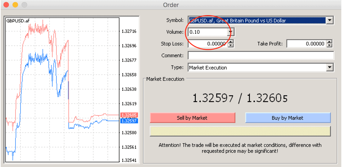The height and width of the screenshot is (167, 342).
Task: Click the GBPUSD.af chart label
Action: (18, 21)
